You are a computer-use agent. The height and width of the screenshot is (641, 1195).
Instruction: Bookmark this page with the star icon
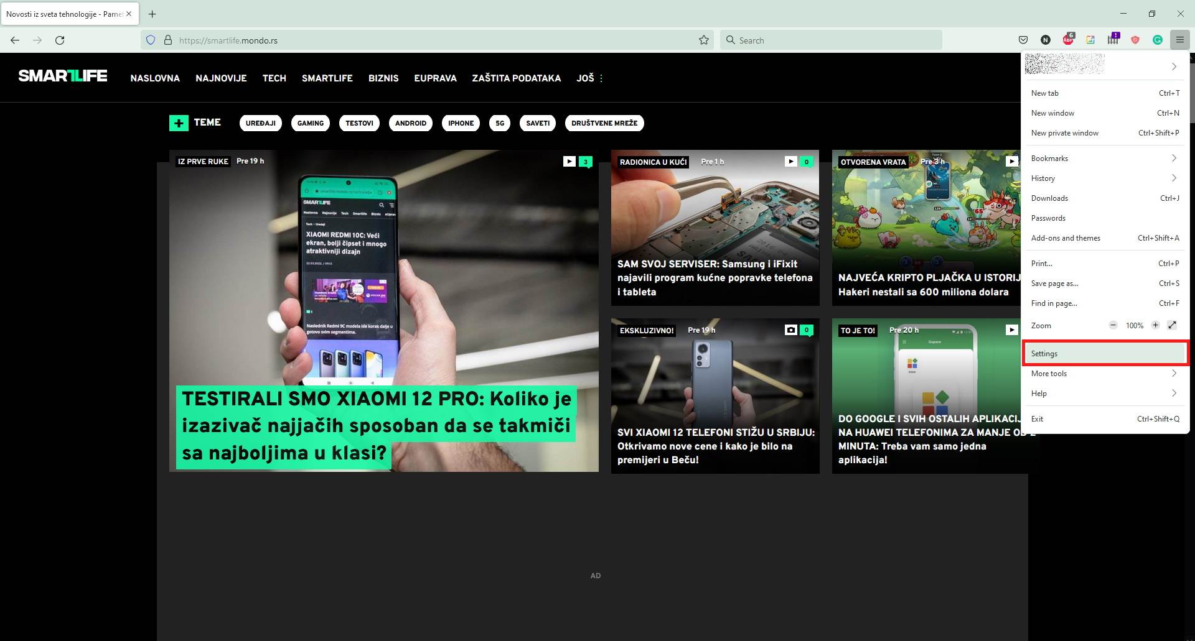pos(704,40)
